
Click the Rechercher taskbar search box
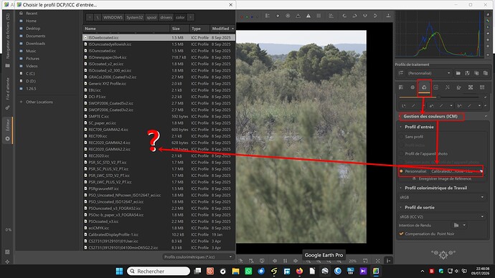[159, 271]
